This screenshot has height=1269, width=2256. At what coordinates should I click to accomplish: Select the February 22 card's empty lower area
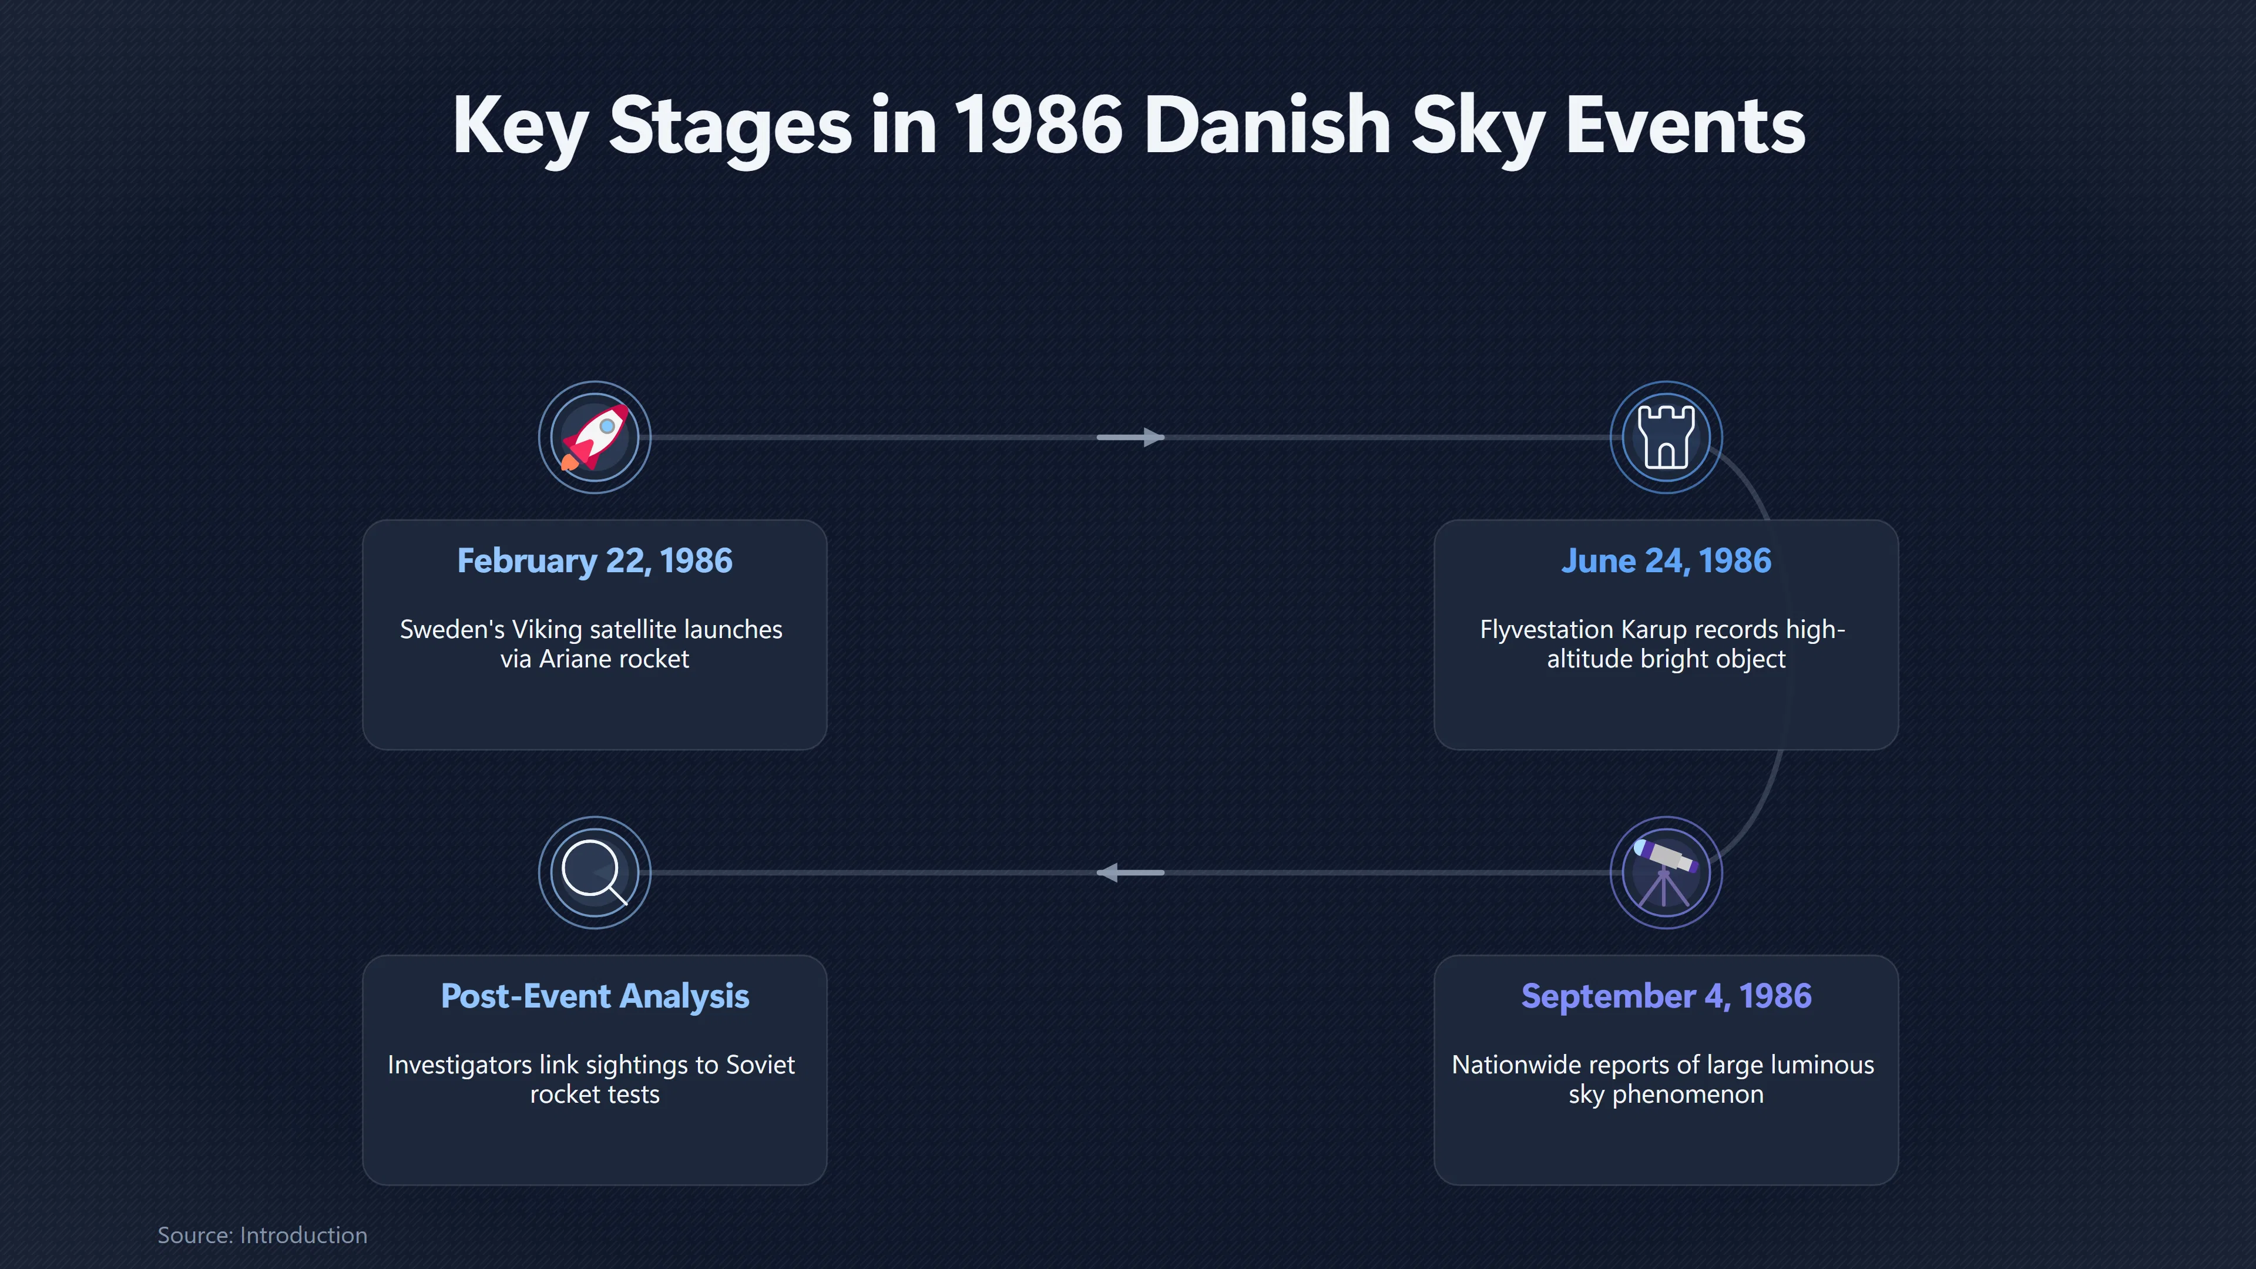coord(595,711)
